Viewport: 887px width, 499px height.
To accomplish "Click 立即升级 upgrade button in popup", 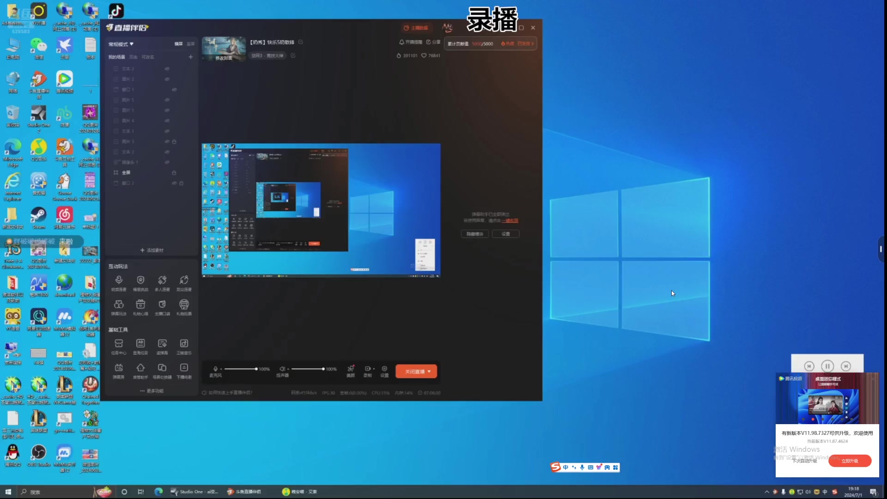I will [x=850, y=461].
